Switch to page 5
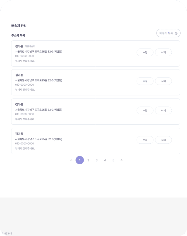 pyautogui.click(x=113, y=160)
